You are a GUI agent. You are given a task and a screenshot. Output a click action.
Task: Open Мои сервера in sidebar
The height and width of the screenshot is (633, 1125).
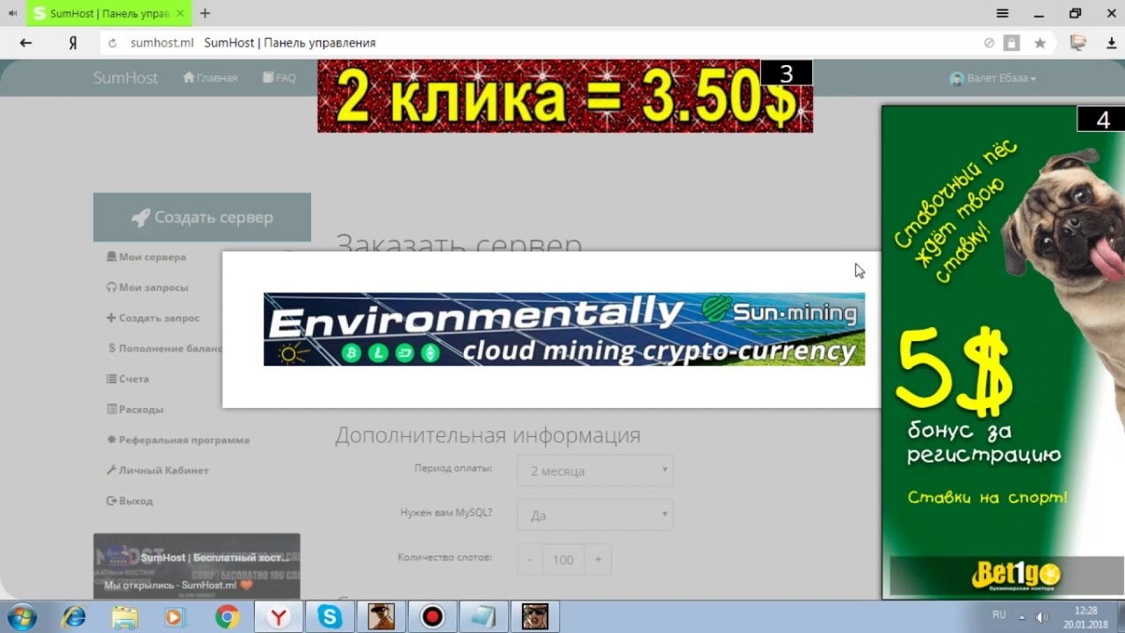pyautogui.click(x=146, y=257)
